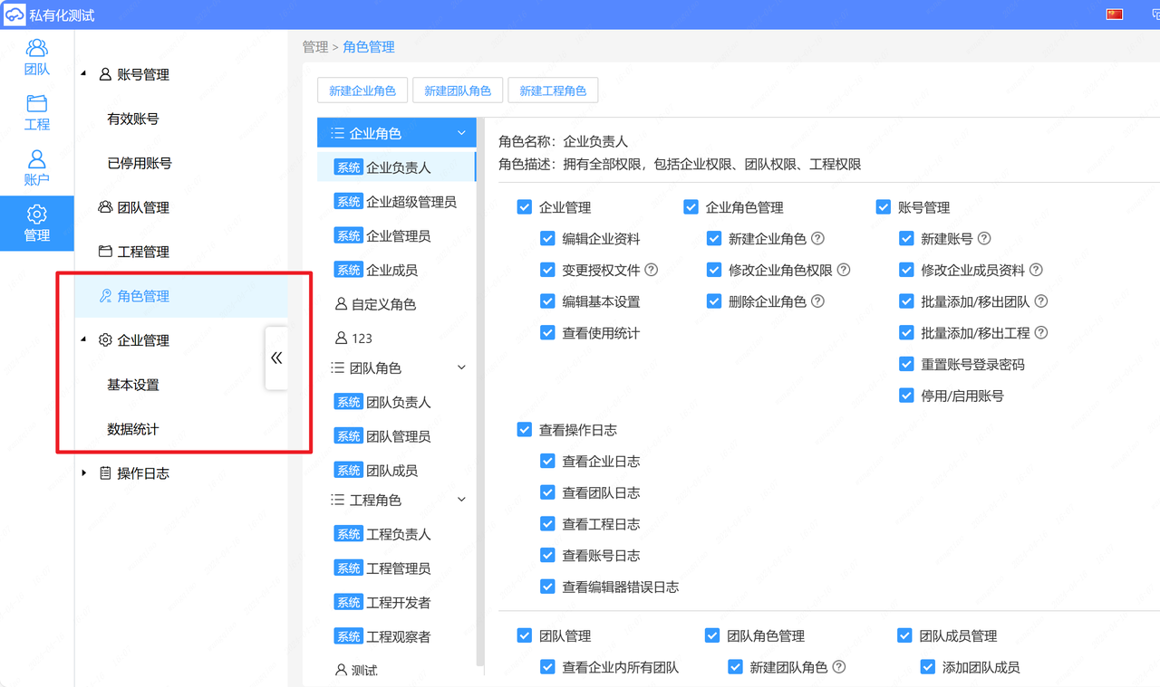
Task: Collapse the 企业角色 list chevron
Action: [461, 133]
